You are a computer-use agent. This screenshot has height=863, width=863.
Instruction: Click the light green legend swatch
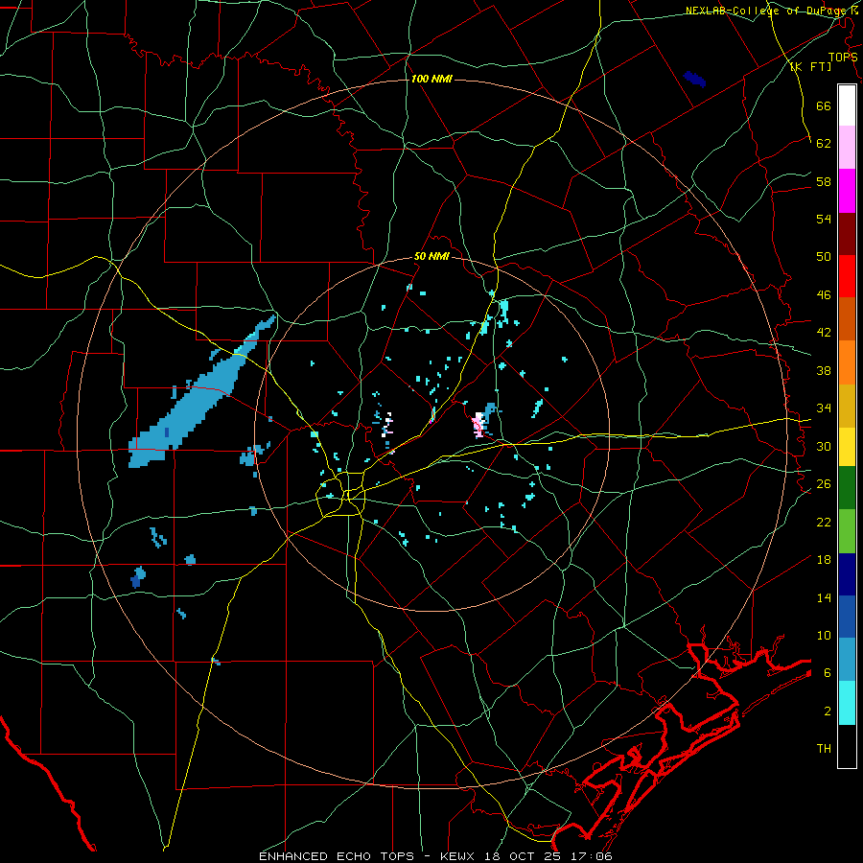[847, 530]
